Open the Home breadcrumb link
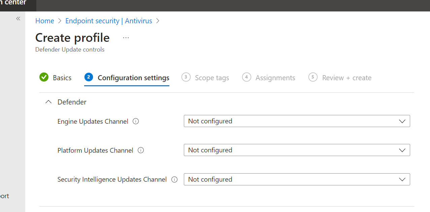The height and width of the screenshot is (212, 430). pyautogui.click(x=44, y=21)
